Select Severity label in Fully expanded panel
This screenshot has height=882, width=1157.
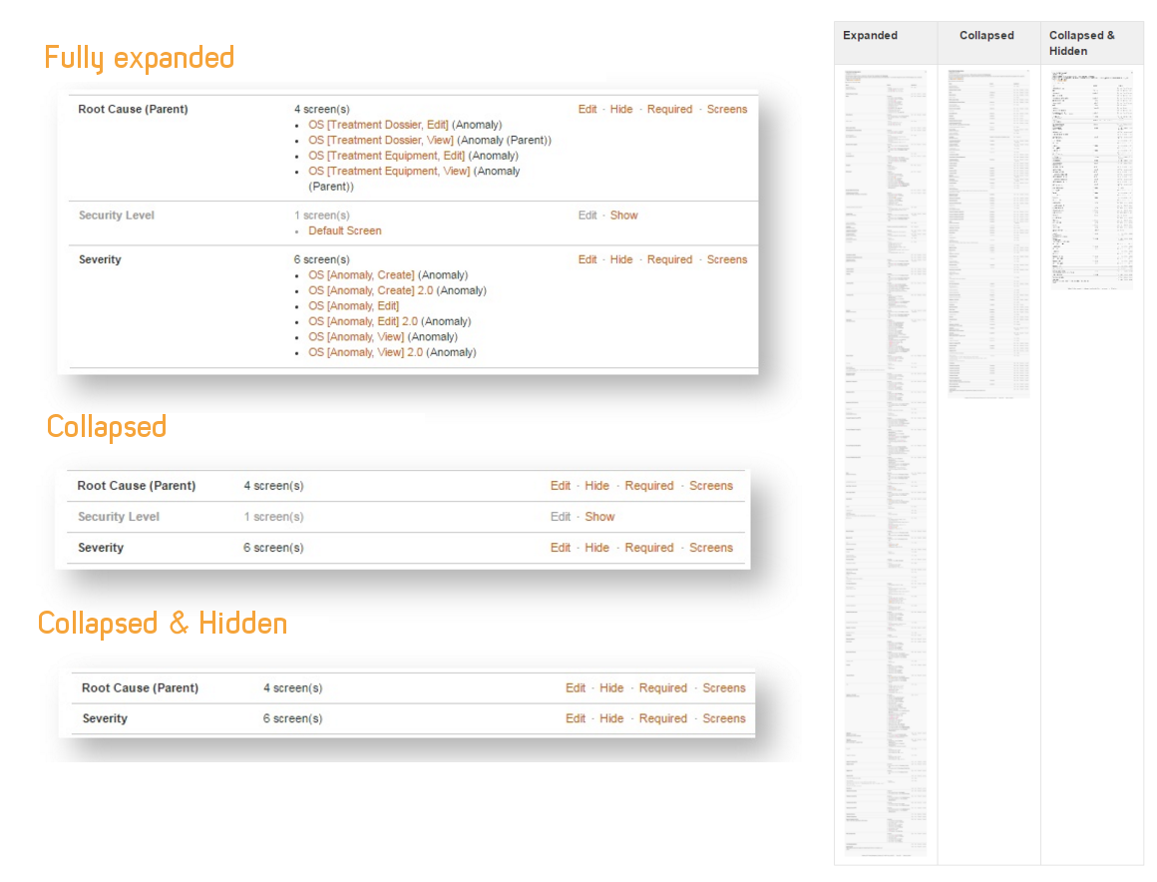pos(100,259)
